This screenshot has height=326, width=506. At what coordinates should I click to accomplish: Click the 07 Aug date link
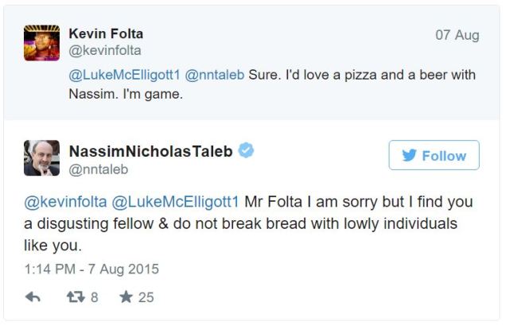coord(457,35)
